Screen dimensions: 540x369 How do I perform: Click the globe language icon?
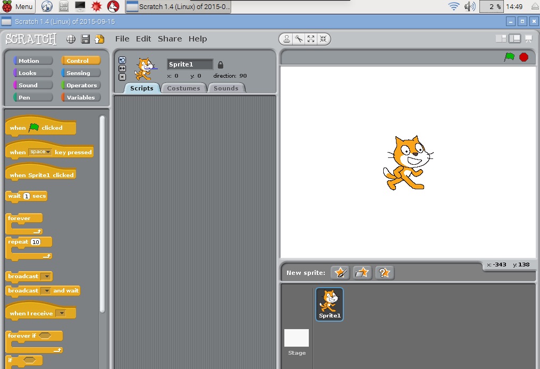71,39
